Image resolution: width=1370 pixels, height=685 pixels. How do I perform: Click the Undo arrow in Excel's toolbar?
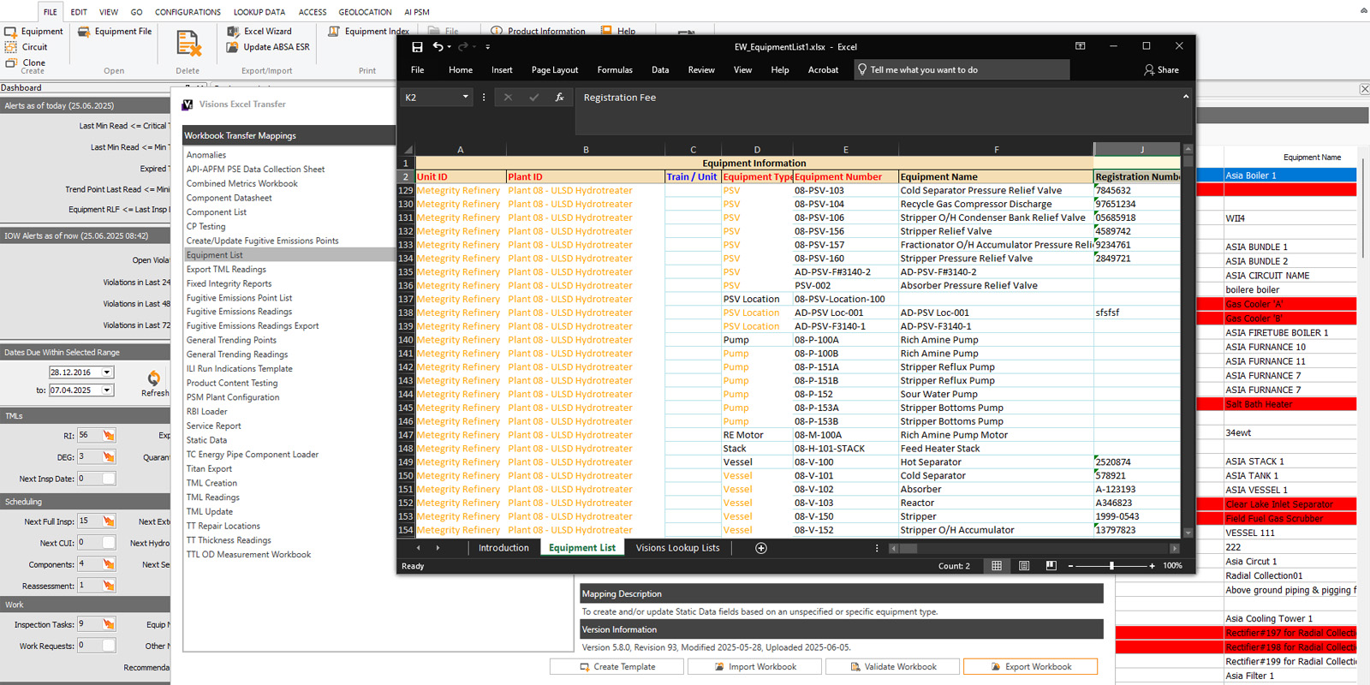[x=438, y=47]
